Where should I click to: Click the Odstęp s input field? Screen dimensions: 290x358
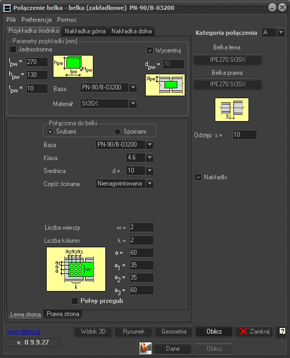(x=245, y=135)
